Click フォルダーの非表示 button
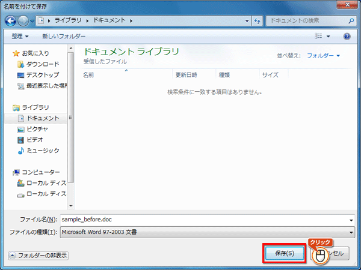This screenshot has width=361, height=270. coord(39,256)
